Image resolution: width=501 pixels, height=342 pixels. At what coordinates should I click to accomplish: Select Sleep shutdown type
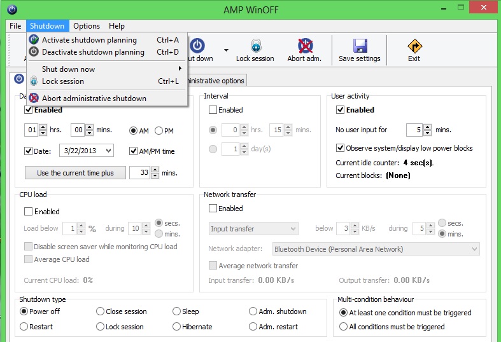177,311
